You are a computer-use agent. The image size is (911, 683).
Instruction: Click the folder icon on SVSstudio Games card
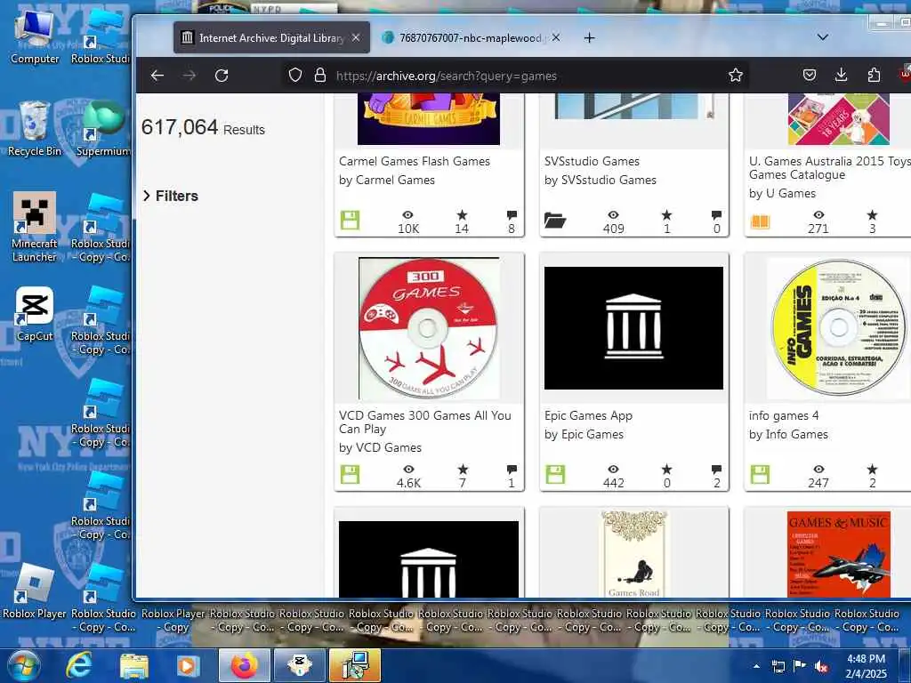coord(555,221)
